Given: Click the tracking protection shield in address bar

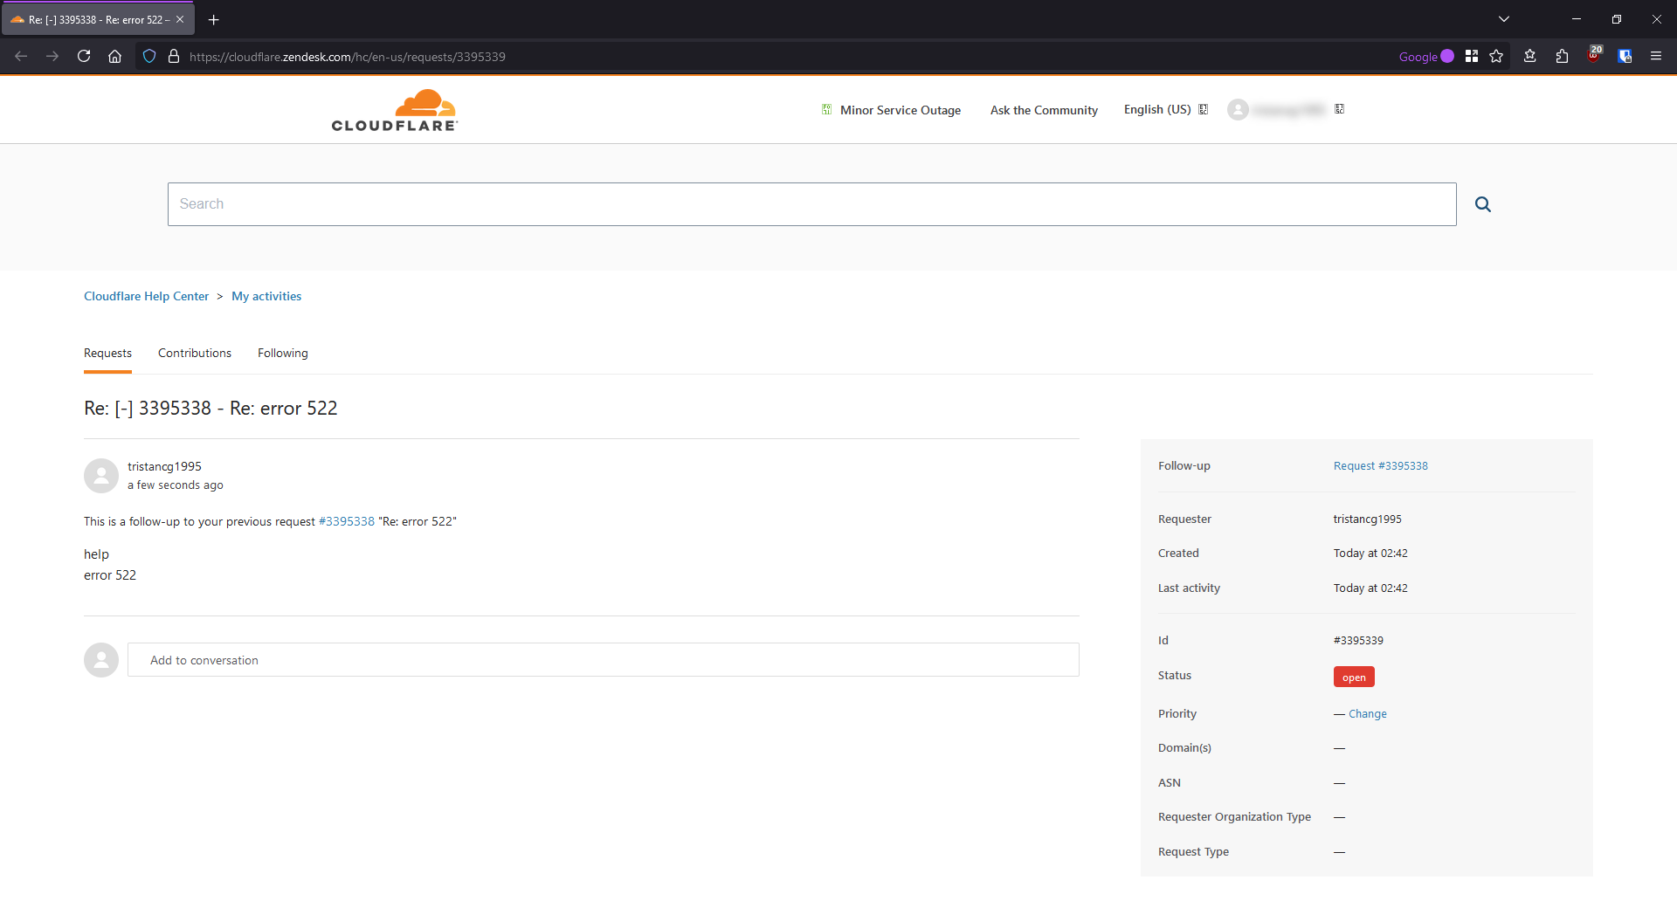Looking at the screenshot, I should 149,56.
